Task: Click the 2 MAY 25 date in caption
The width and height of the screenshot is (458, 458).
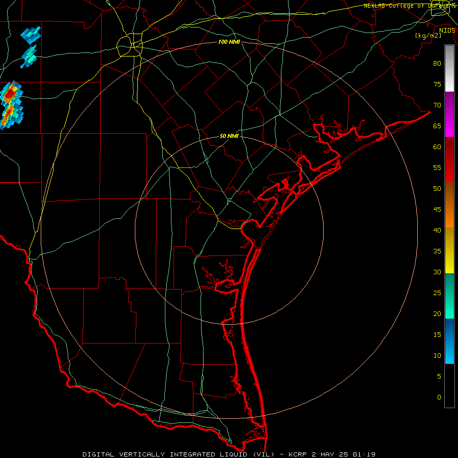Action: [330, 454]
